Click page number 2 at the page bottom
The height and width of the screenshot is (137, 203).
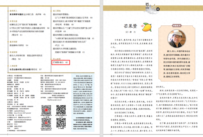(x=8, y=134)
